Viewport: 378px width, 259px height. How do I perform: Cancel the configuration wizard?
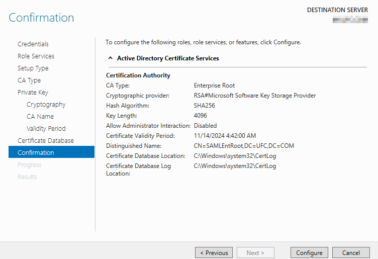coord(351,252)
